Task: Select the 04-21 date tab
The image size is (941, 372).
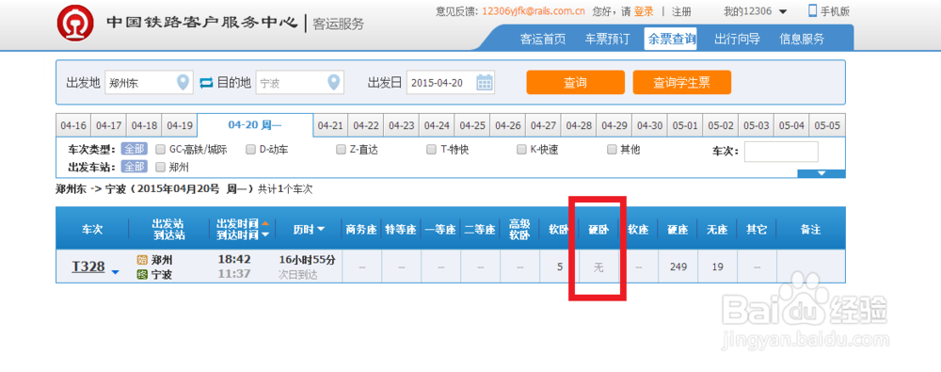Action: click(x=330, y=125)
